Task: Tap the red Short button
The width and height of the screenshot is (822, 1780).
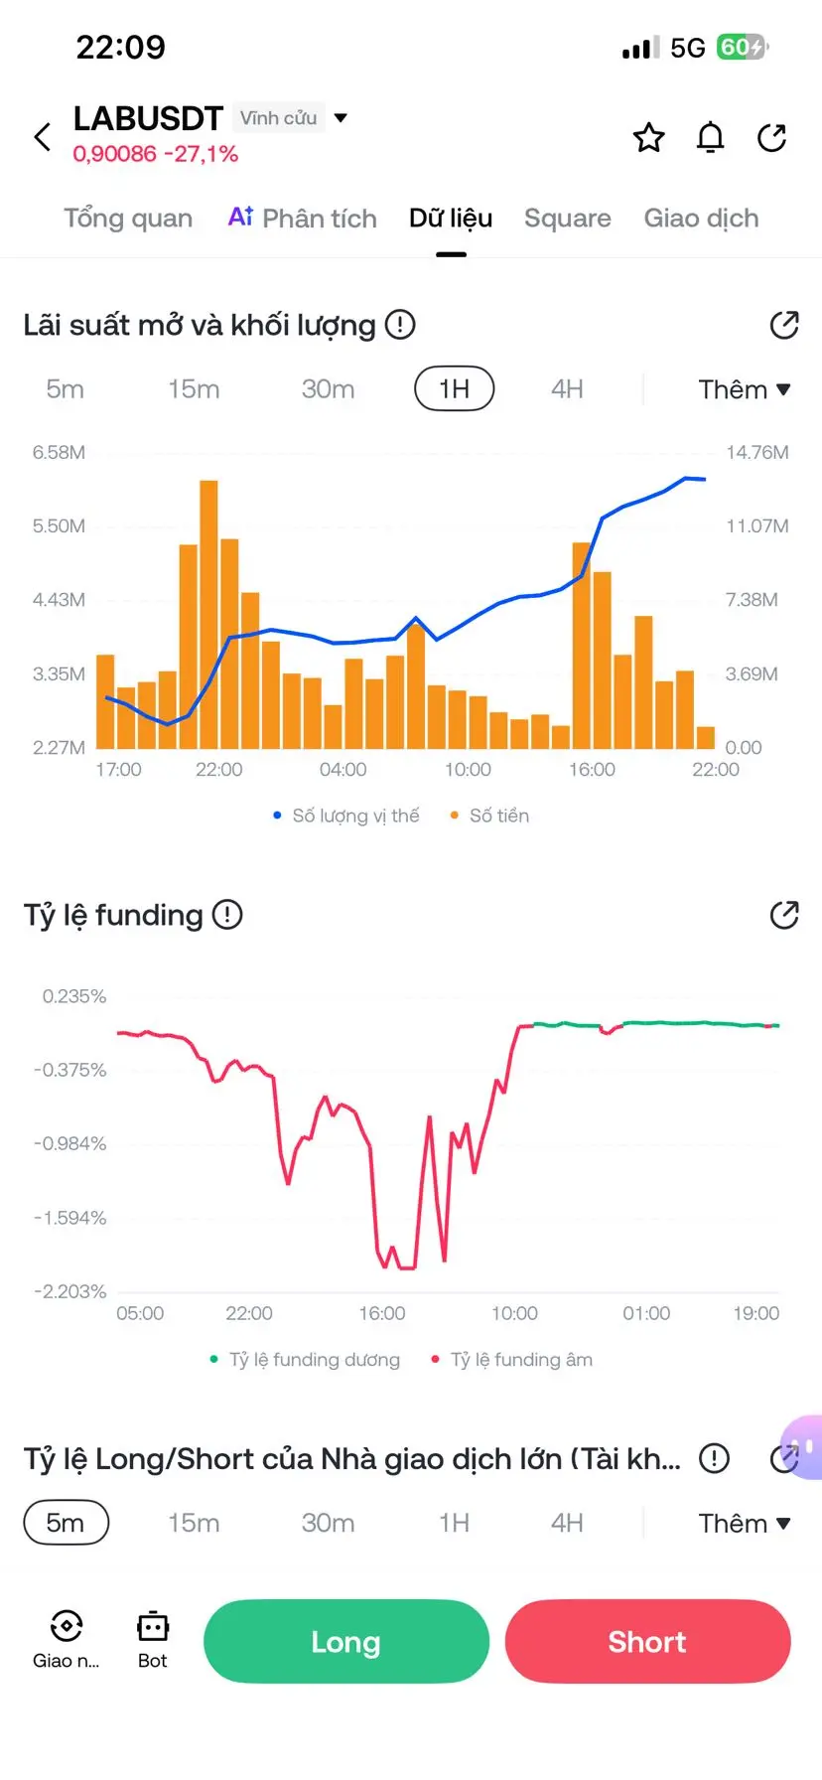Action: pos(647,1641)
